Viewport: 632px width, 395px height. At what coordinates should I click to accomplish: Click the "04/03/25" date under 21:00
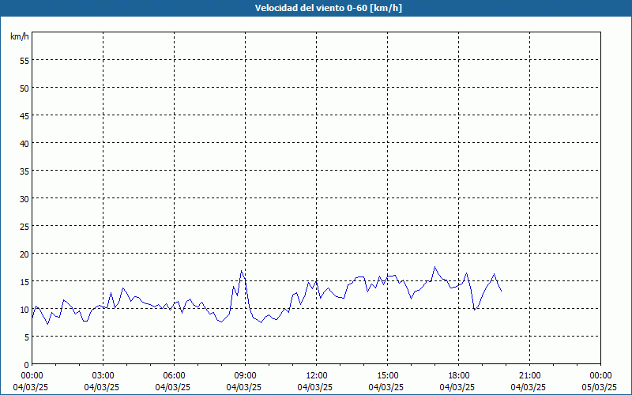tap(529, 387)
